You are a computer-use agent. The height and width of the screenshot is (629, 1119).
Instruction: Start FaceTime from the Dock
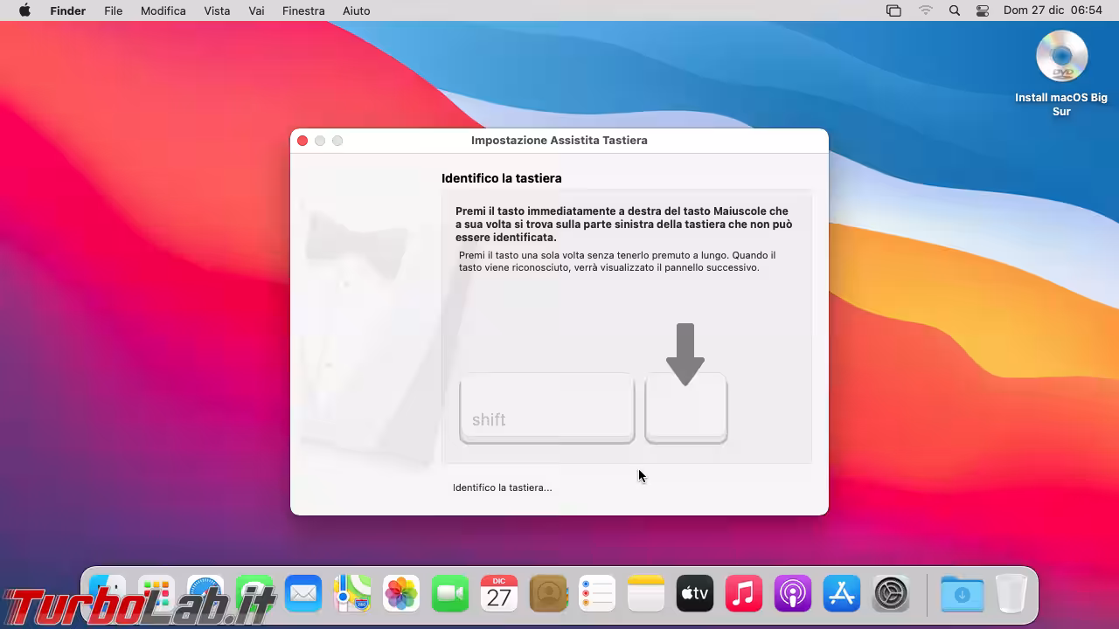point(450,595)
